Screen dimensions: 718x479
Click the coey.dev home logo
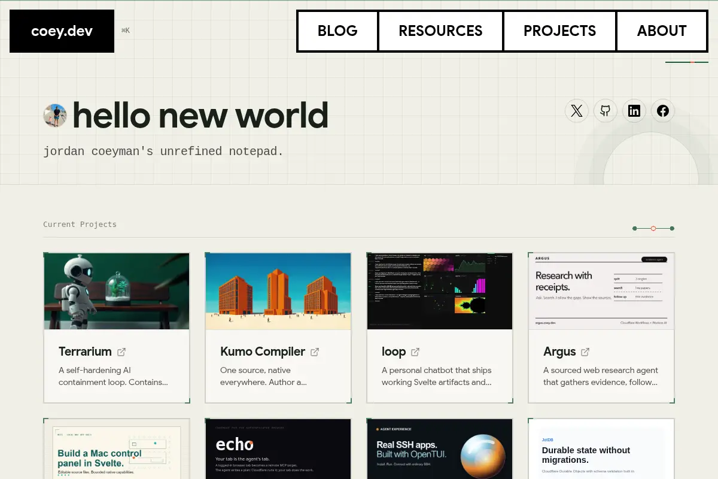tap(62, 31)
